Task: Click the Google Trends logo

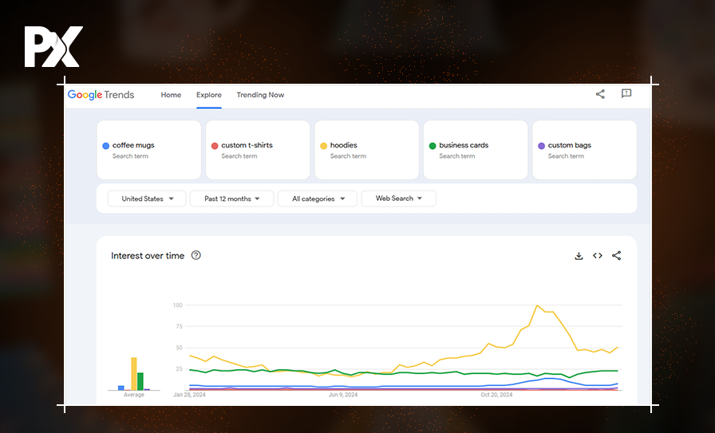Action: [101, 95]
